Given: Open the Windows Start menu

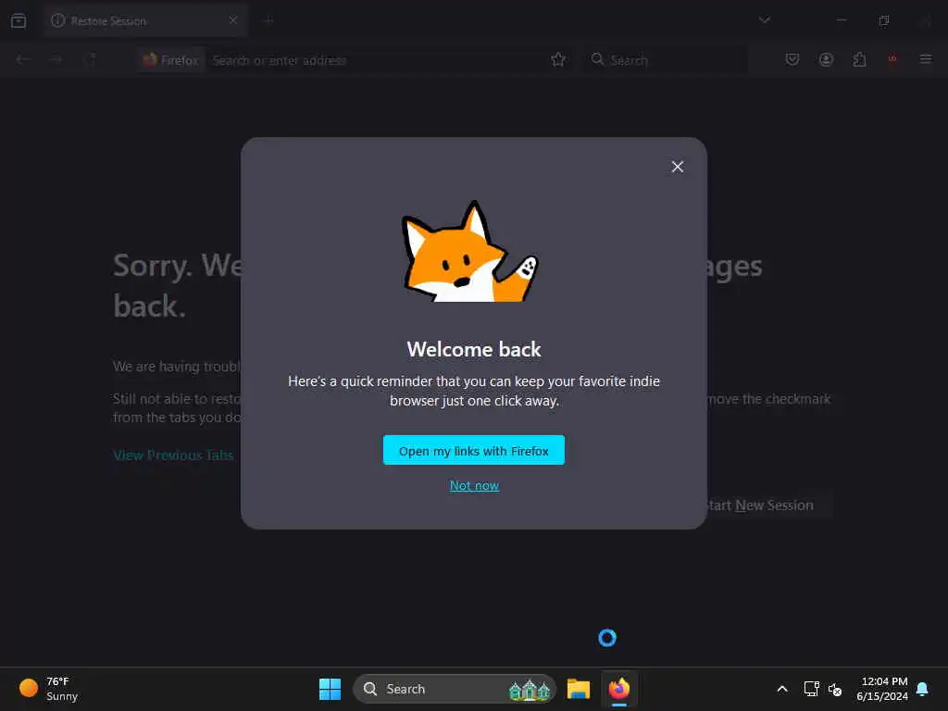Looking at the screenshot, I should click(x=331, y=689).
